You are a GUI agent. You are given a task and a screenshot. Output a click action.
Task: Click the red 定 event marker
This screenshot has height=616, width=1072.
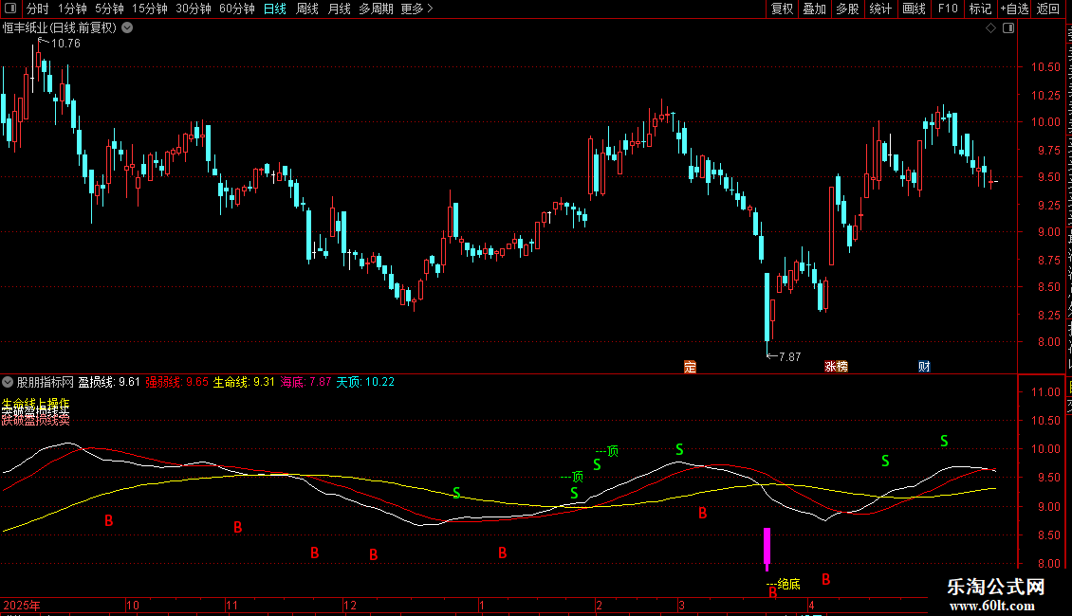tap(690, 367)
